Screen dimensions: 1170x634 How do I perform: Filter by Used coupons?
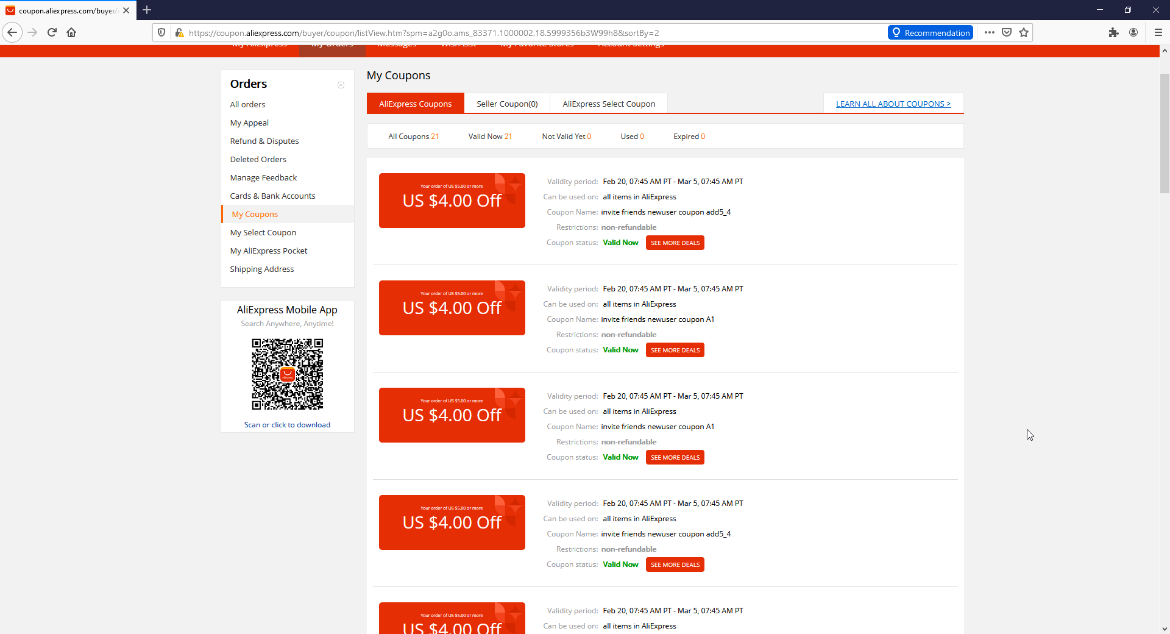point(633,137)
